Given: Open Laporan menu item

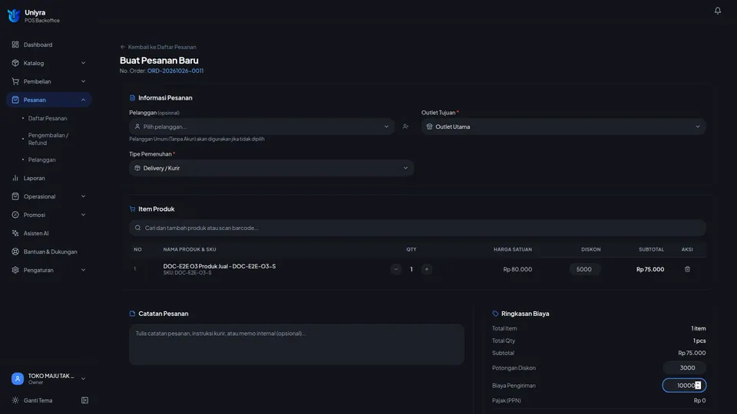Looking at the screenshot, I should coord(49,178).
